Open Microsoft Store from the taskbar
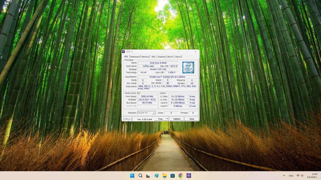 point(173,176)
